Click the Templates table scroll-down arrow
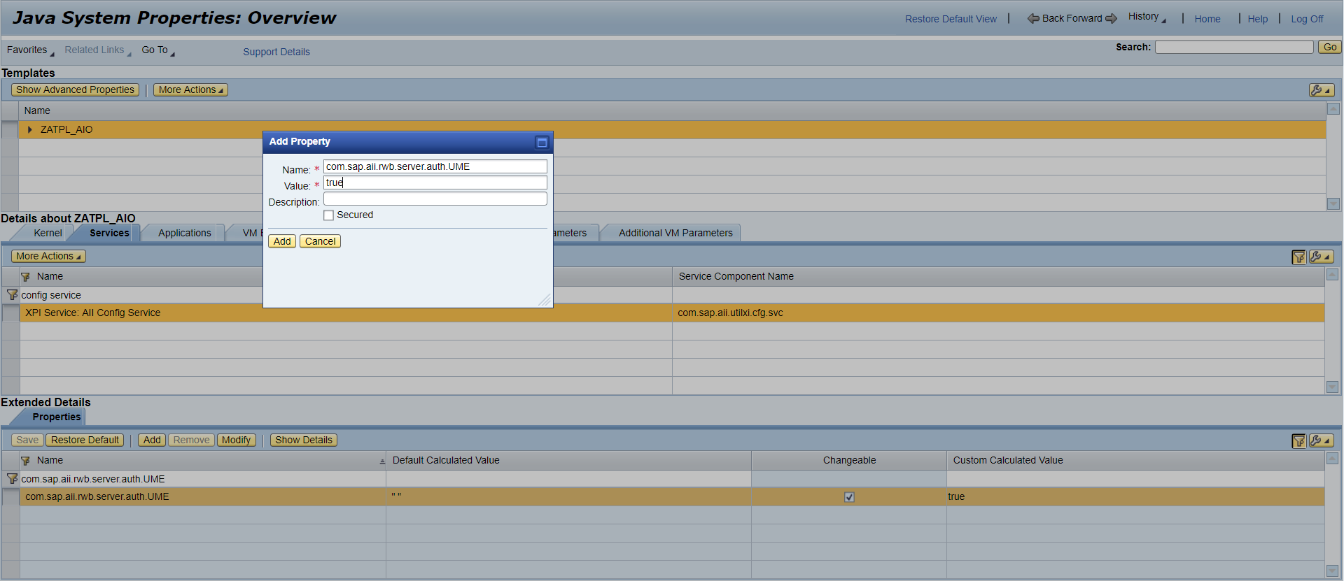This screenshot has height=581, width=1344. click(x=1333, y=203)
